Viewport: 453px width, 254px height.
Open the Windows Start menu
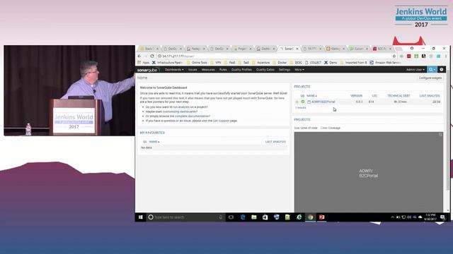(141, 217)
